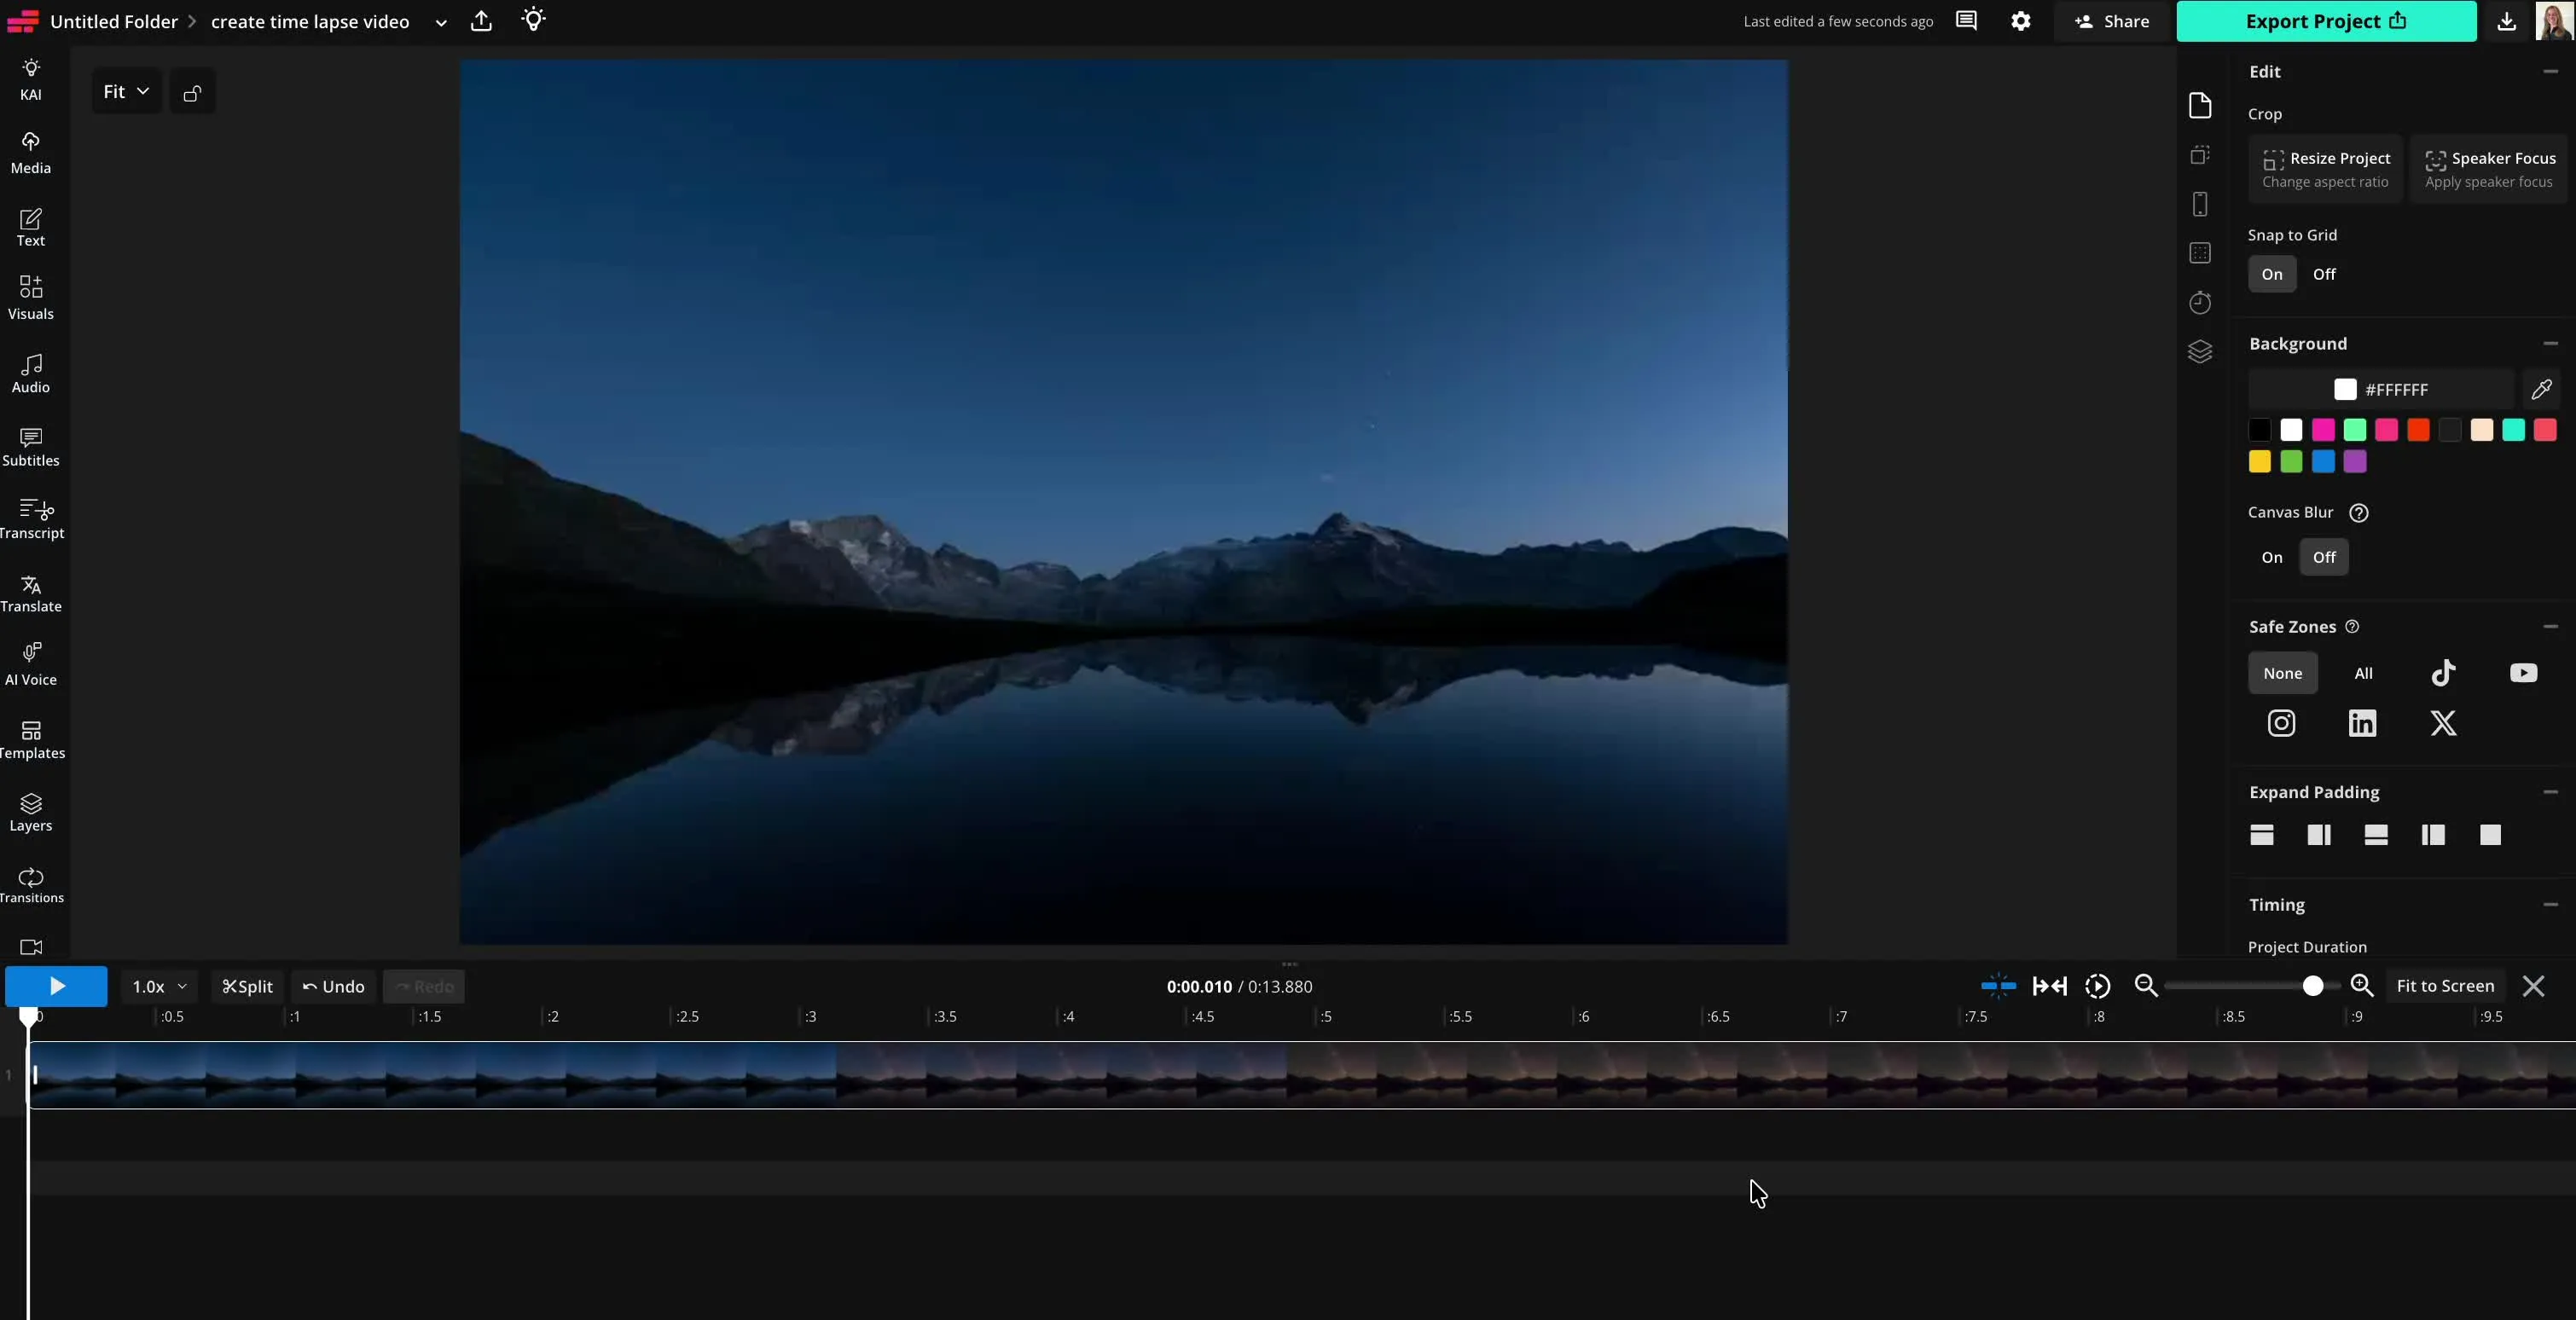The height and width of the screenshot is (1320, 2576).
Task: Collapse the Background section
Action: pos(2550,343)
